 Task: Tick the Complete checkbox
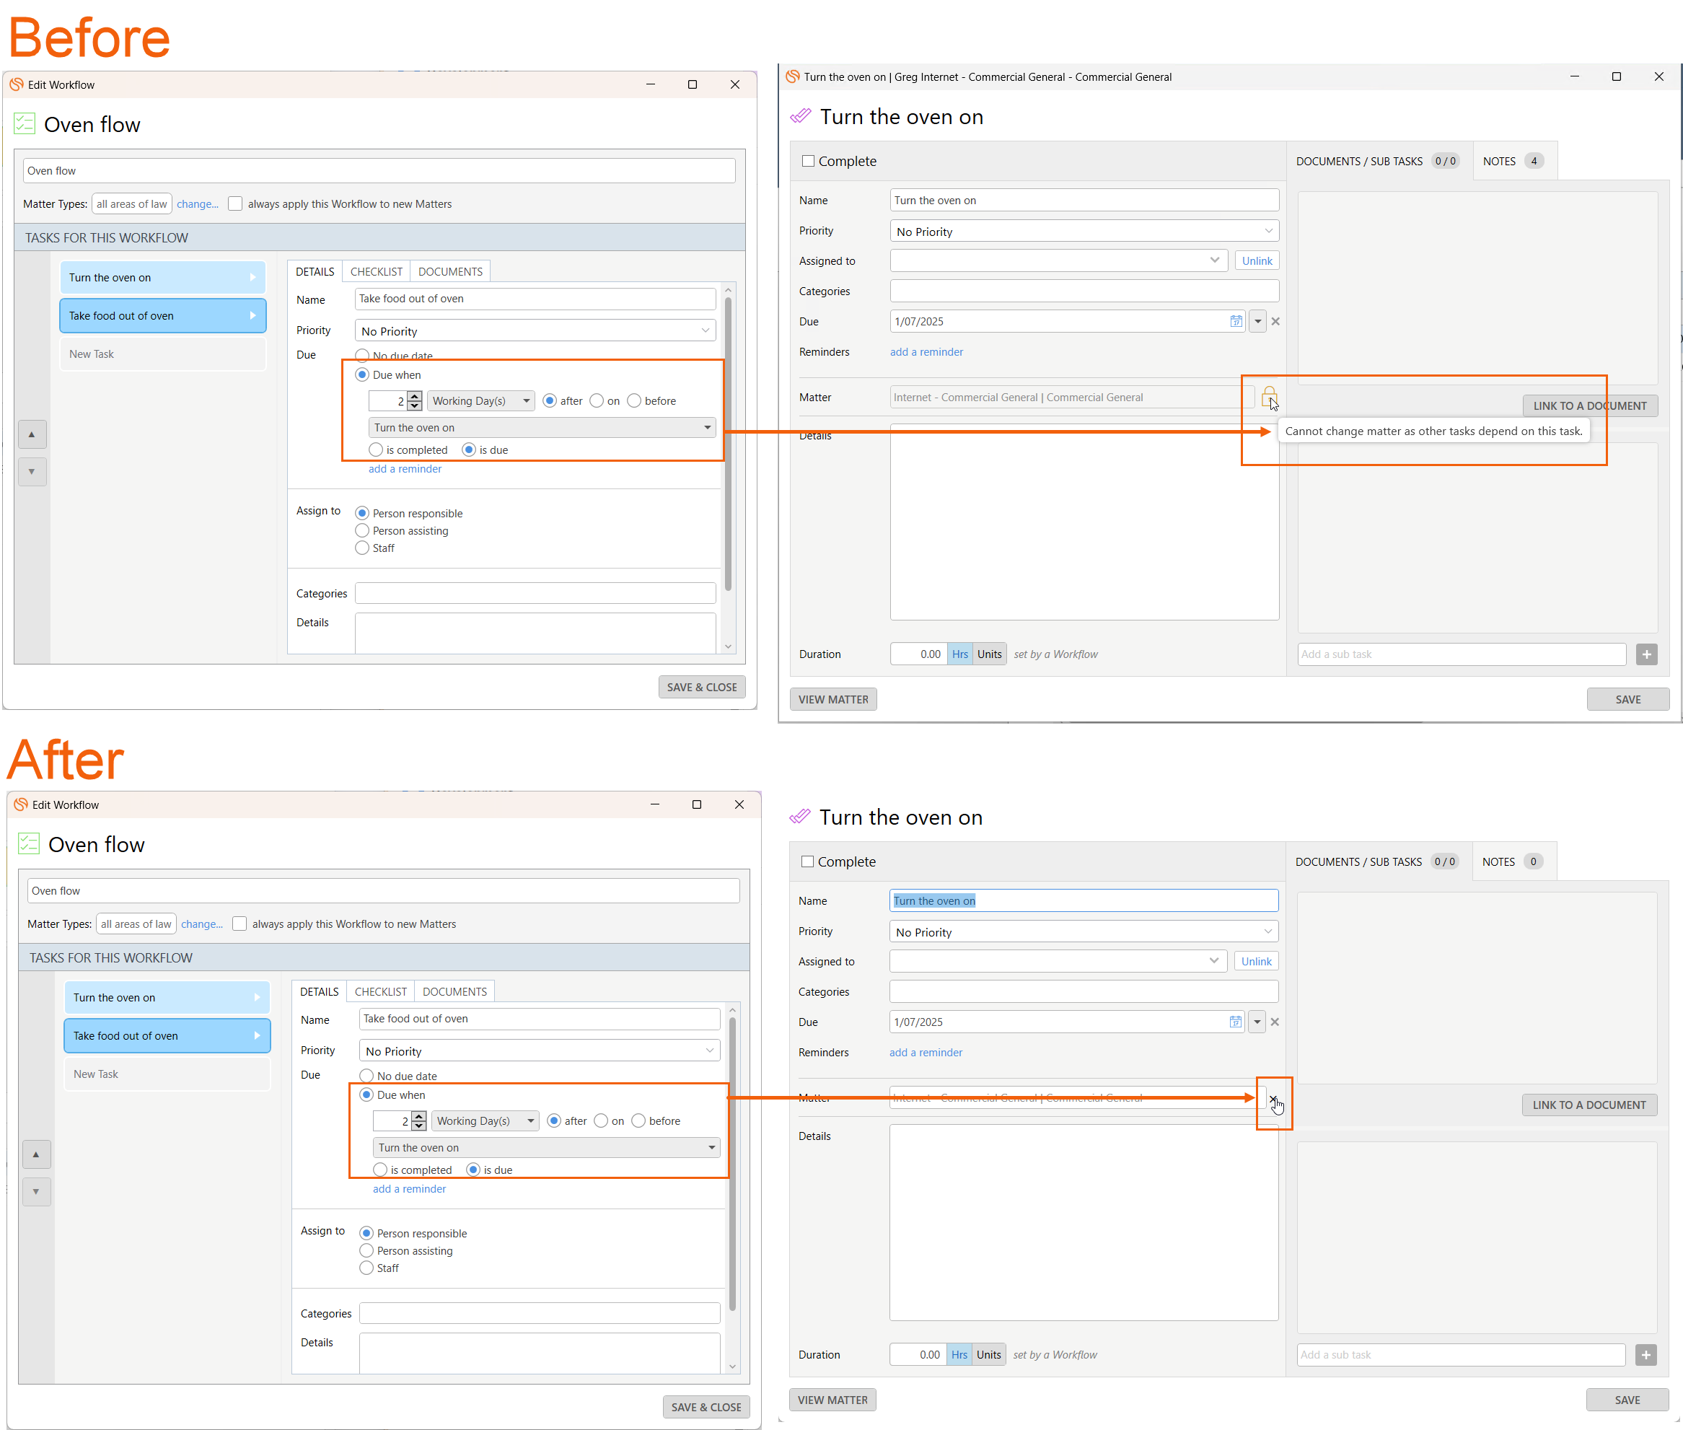point(808,160)
